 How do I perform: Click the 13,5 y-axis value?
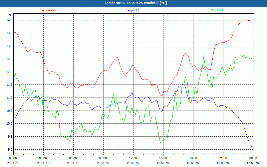click(x=10, y=33)
